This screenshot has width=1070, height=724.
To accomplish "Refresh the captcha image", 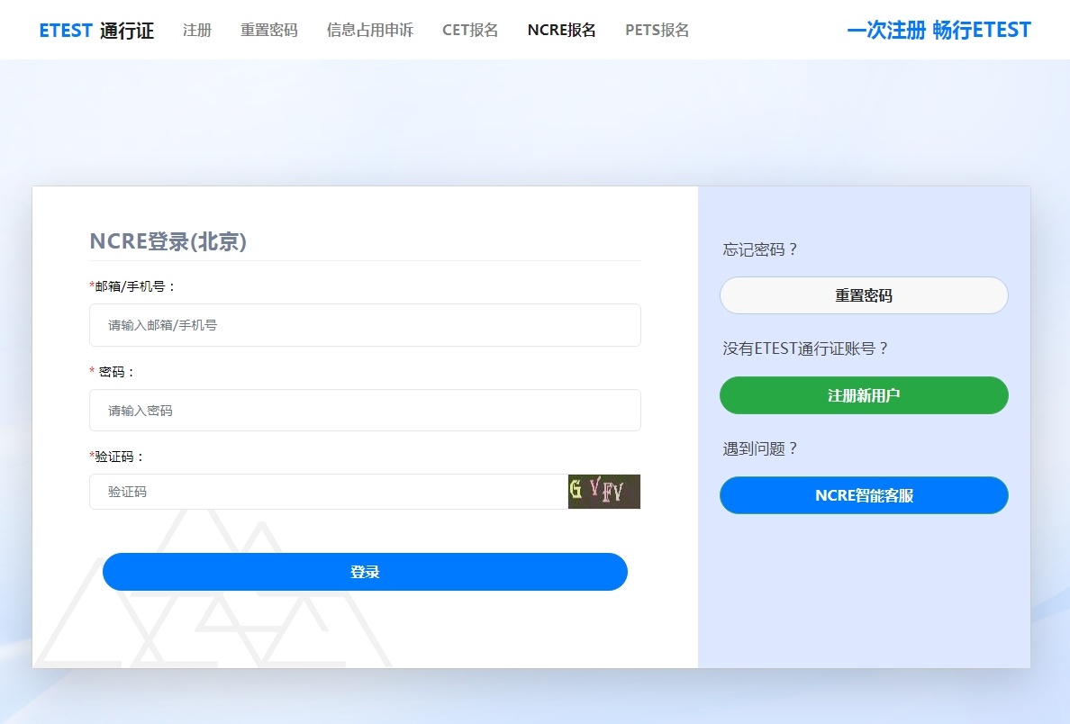I will point(603,492).
